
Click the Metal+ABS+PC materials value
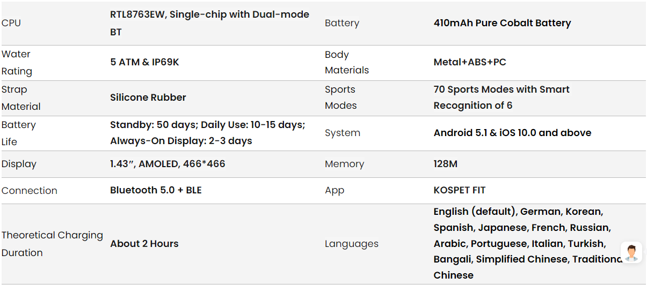[x=470, y=62]
